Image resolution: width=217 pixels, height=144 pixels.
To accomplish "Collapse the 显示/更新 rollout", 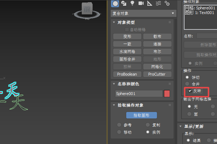I will [x=180, y=126].
